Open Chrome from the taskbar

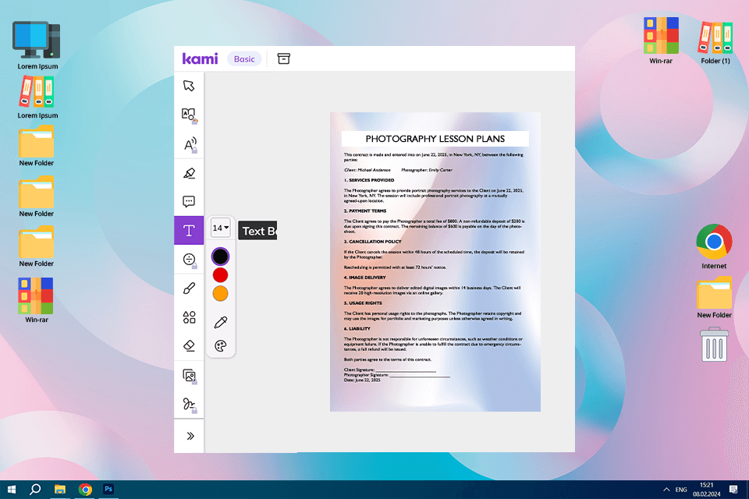85,490
